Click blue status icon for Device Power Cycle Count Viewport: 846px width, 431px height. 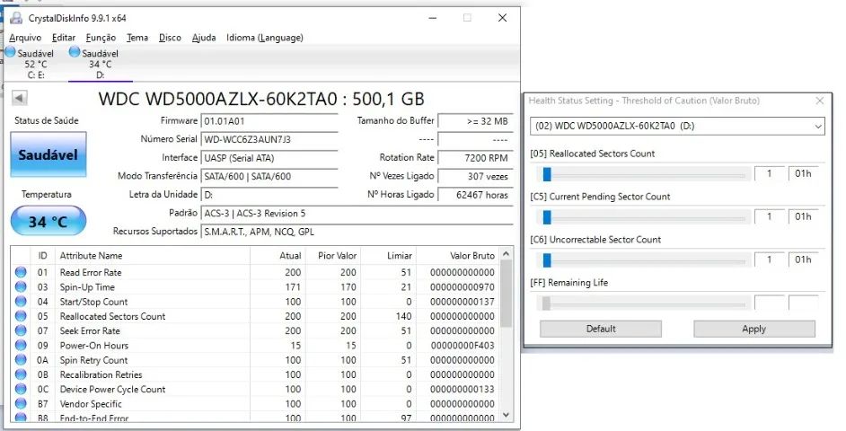[x=21, y=389]
